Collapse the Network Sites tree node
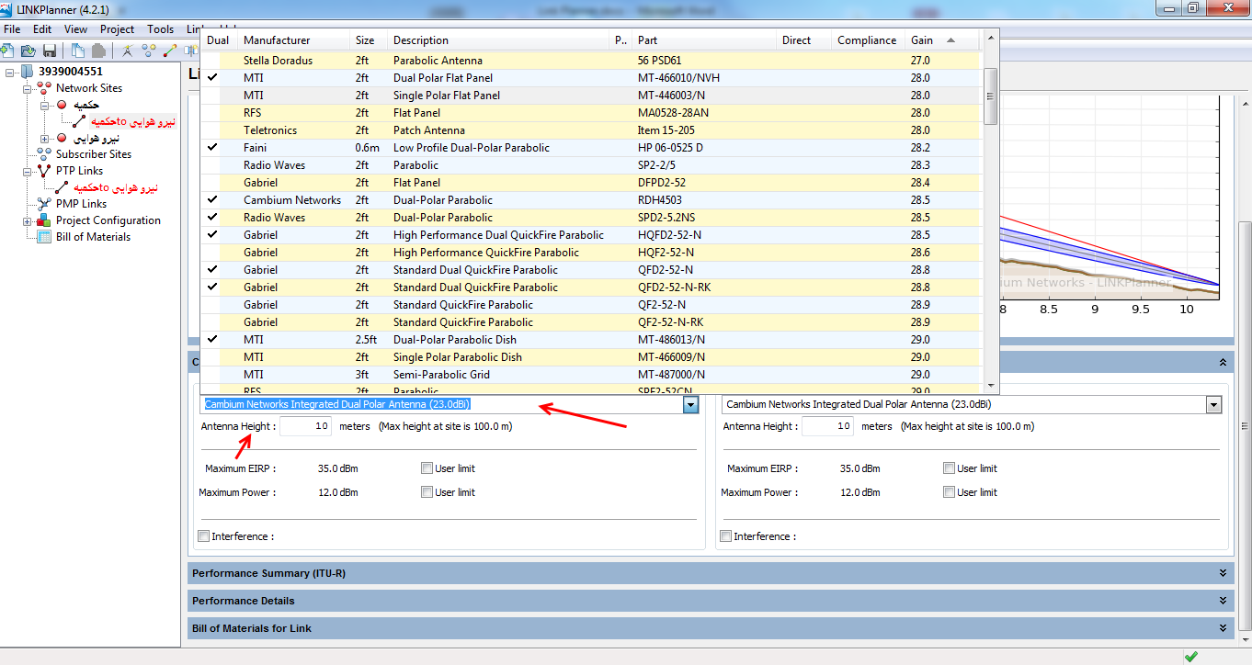 click(x=28, y=88)
